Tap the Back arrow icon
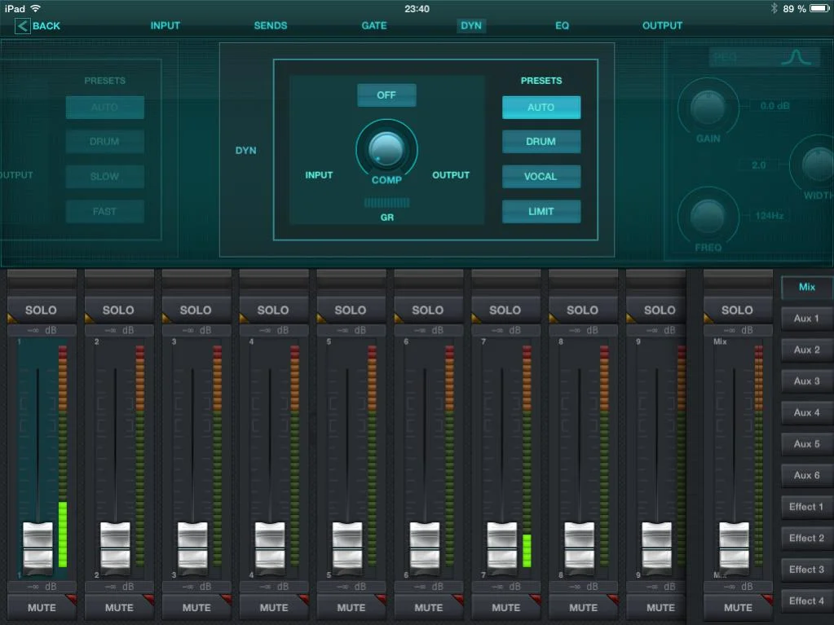Viewport: 834px width, 625px height. [x=23, y=26]
